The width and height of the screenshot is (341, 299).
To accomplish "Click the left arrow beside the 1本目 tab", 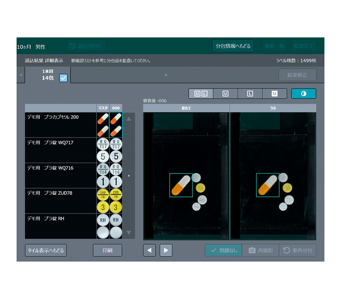I will tap(20, 75).
